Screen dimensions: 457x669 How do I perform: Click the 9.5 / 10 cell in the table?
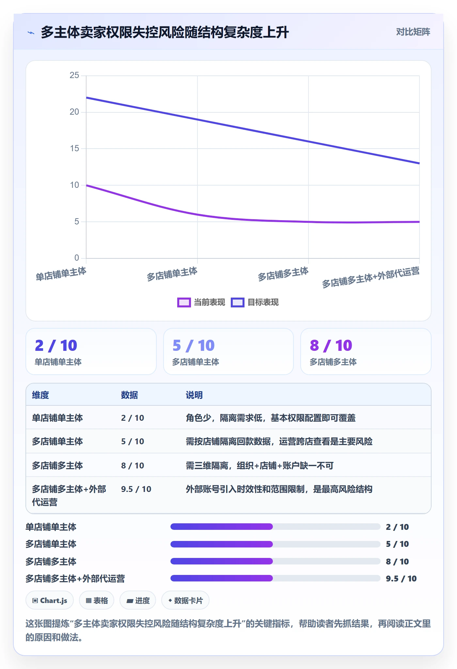pyautogui.click(x=136, y=489)
